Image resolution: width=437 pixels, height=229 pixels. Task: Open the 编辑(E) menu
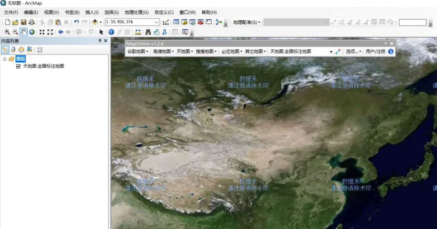31,12
